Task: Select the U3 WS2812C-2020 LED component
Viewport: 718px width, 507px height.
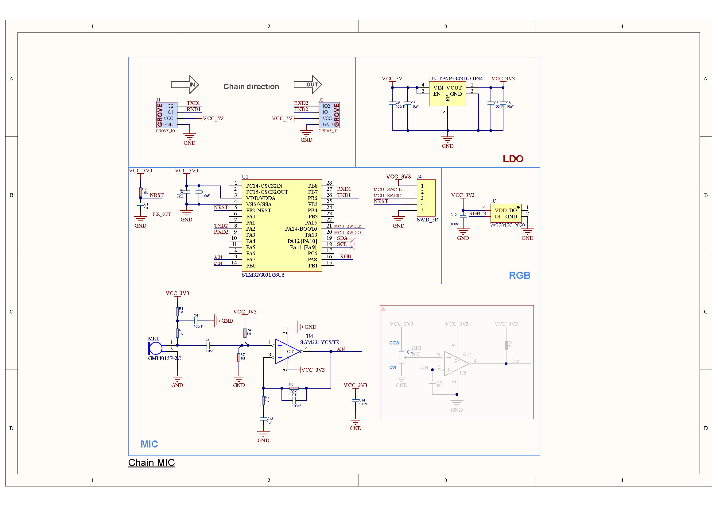Action: click(506, 213)
